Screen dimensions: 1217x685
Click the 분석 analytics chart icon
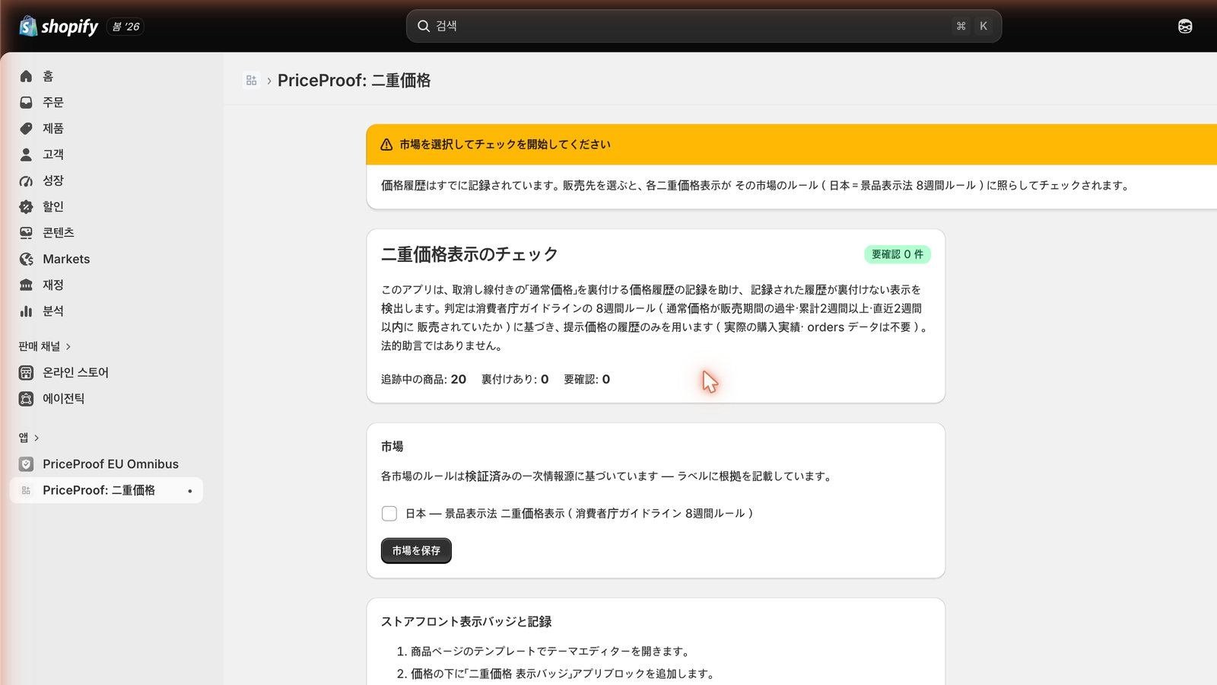26,311
